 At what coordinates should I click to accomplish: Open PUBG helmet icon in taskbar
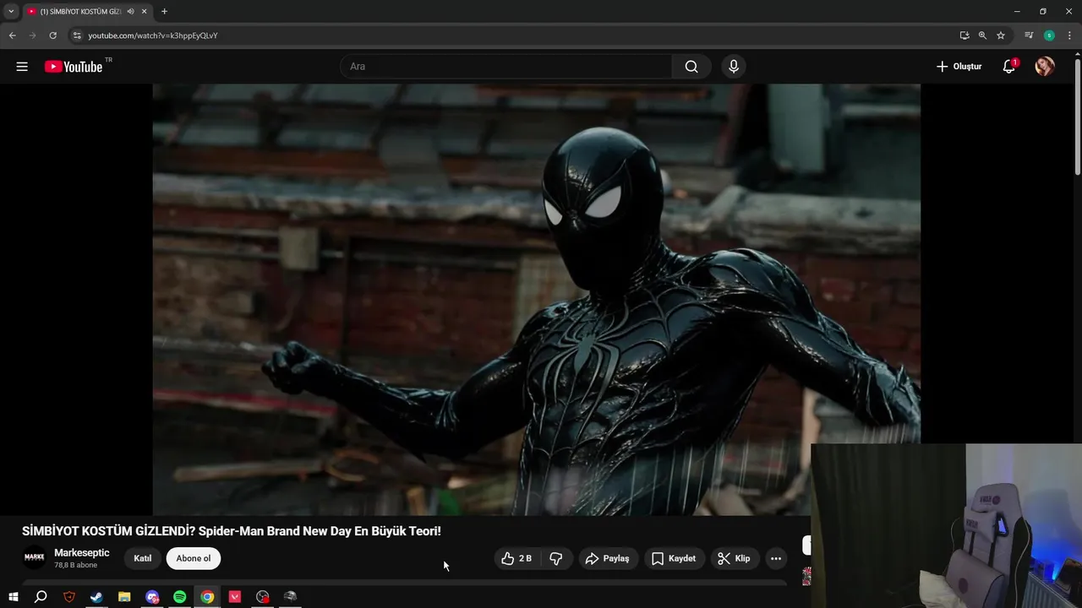(291, 597)
